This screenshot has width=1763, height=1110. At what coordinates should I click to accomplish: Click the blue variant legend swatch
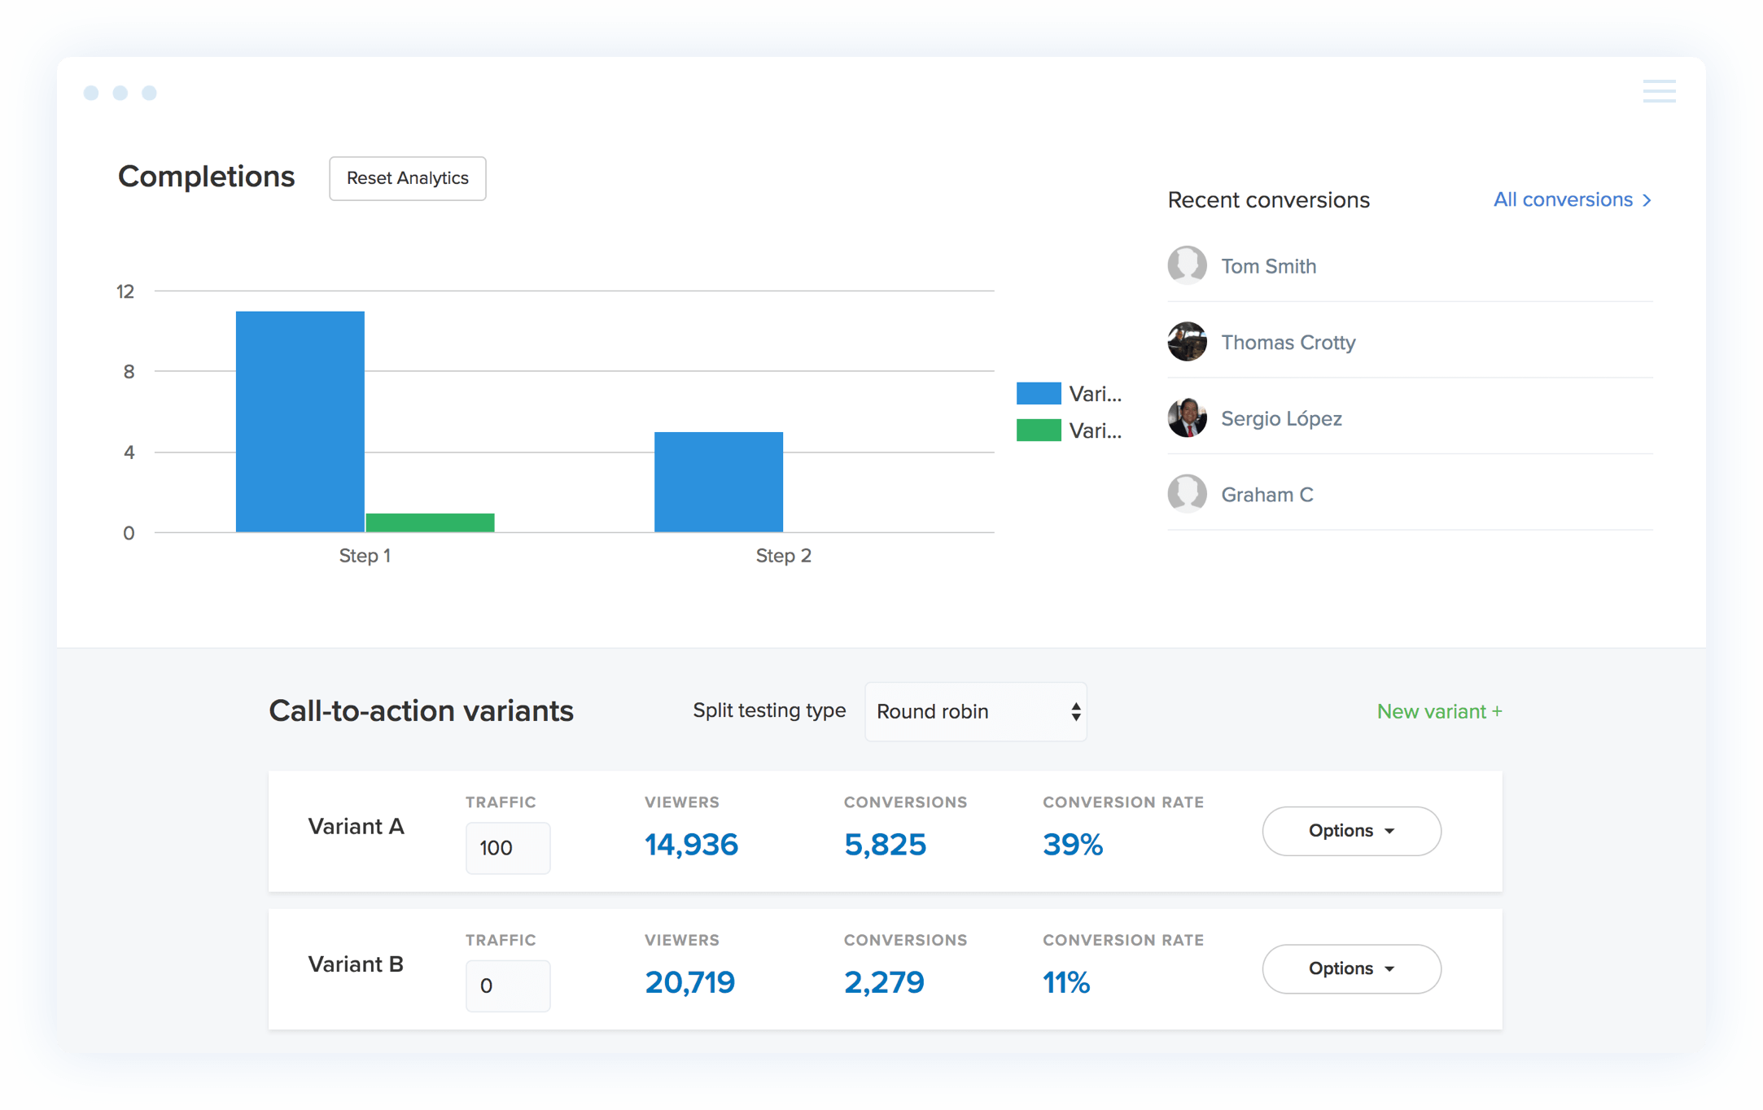point(1039,392)
